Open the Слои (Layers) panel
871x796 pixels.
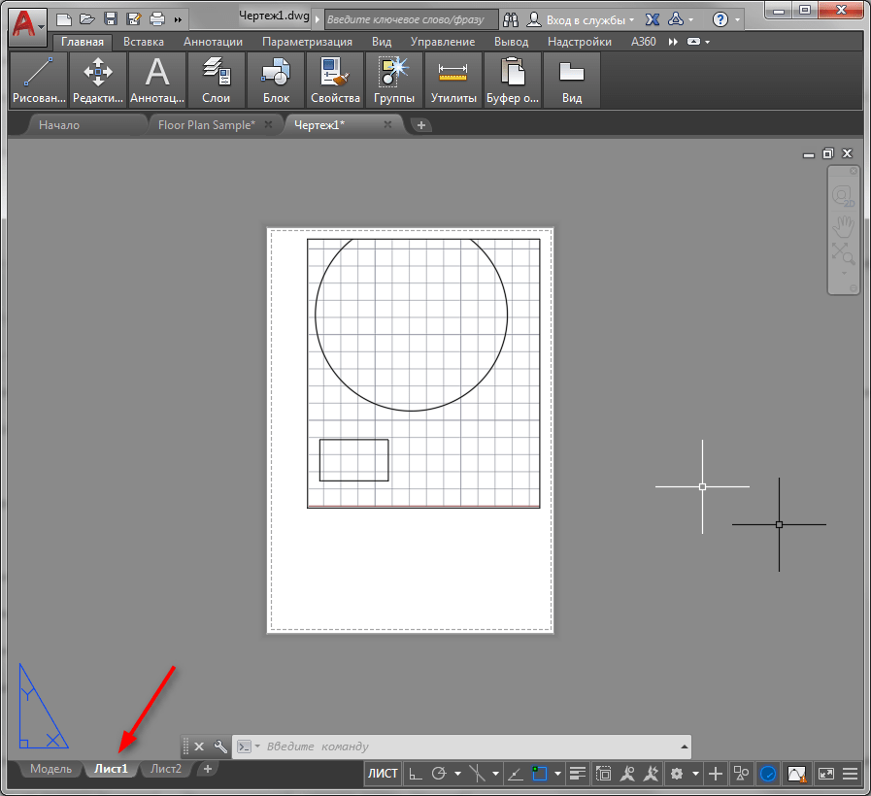point(216,80)
